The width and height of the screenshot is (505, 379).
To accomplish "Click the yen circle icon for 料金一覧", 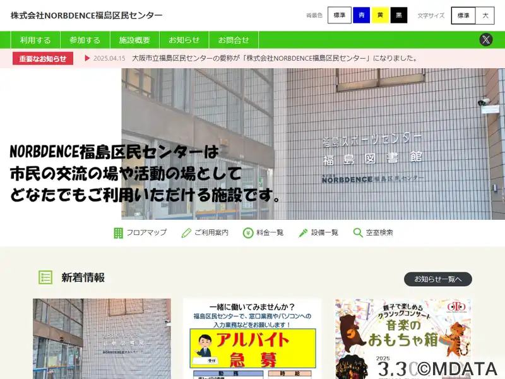I will (x=248, y=232).
